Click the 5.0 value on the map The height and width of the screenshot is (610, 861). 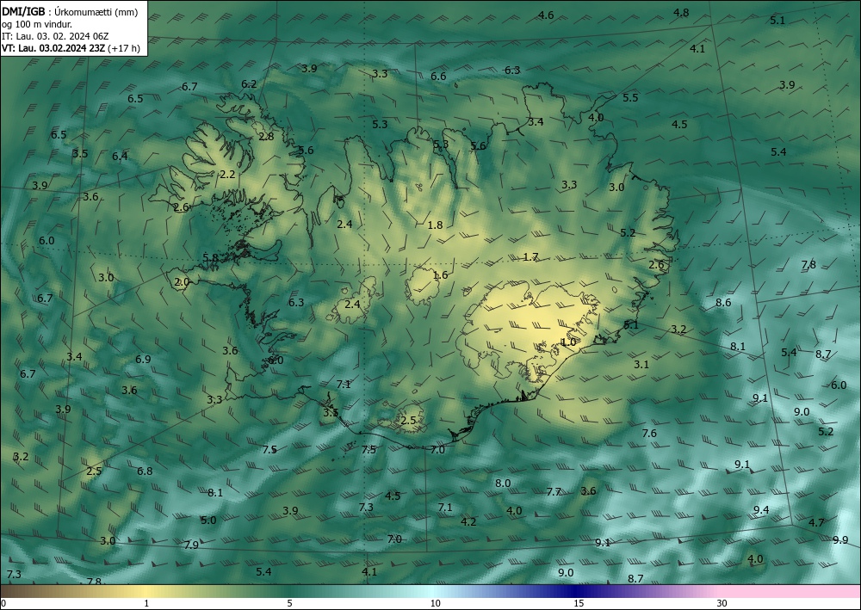coord(208,520)
